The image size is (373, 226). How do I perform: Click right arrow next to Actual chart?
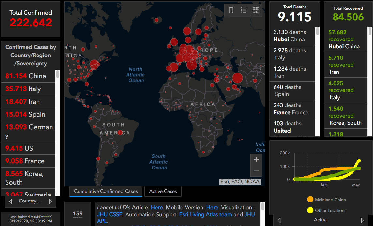click(x=362, y=220)
